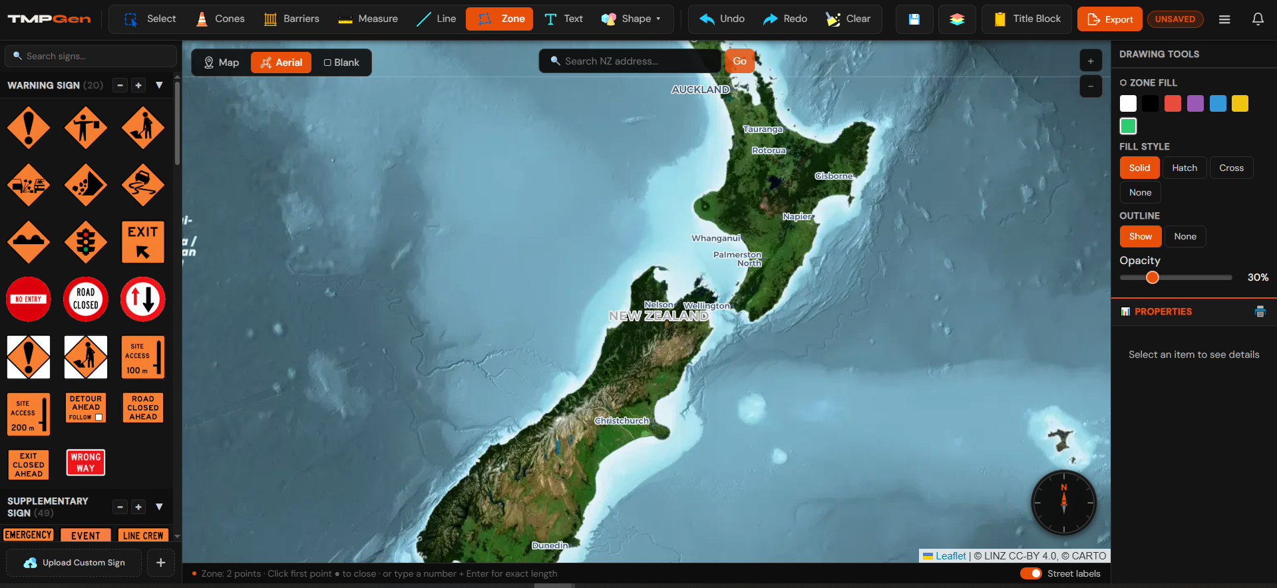Set fill style to None
1277x588 pixels.
[1140, 193]
